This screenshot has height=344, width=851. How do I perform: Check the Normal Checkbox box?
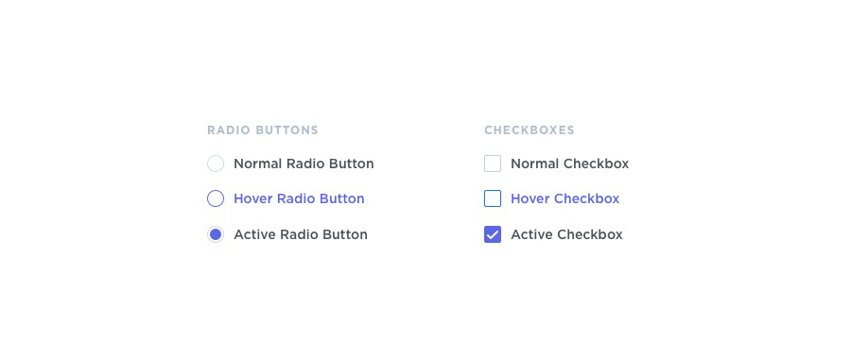click(x=493, y=163)
